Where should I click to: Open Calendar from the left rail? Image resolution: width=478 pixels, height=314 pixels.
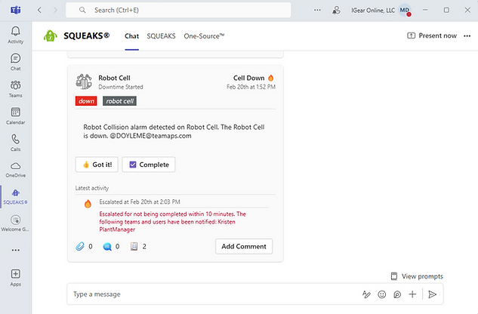(x=15, y=114)
